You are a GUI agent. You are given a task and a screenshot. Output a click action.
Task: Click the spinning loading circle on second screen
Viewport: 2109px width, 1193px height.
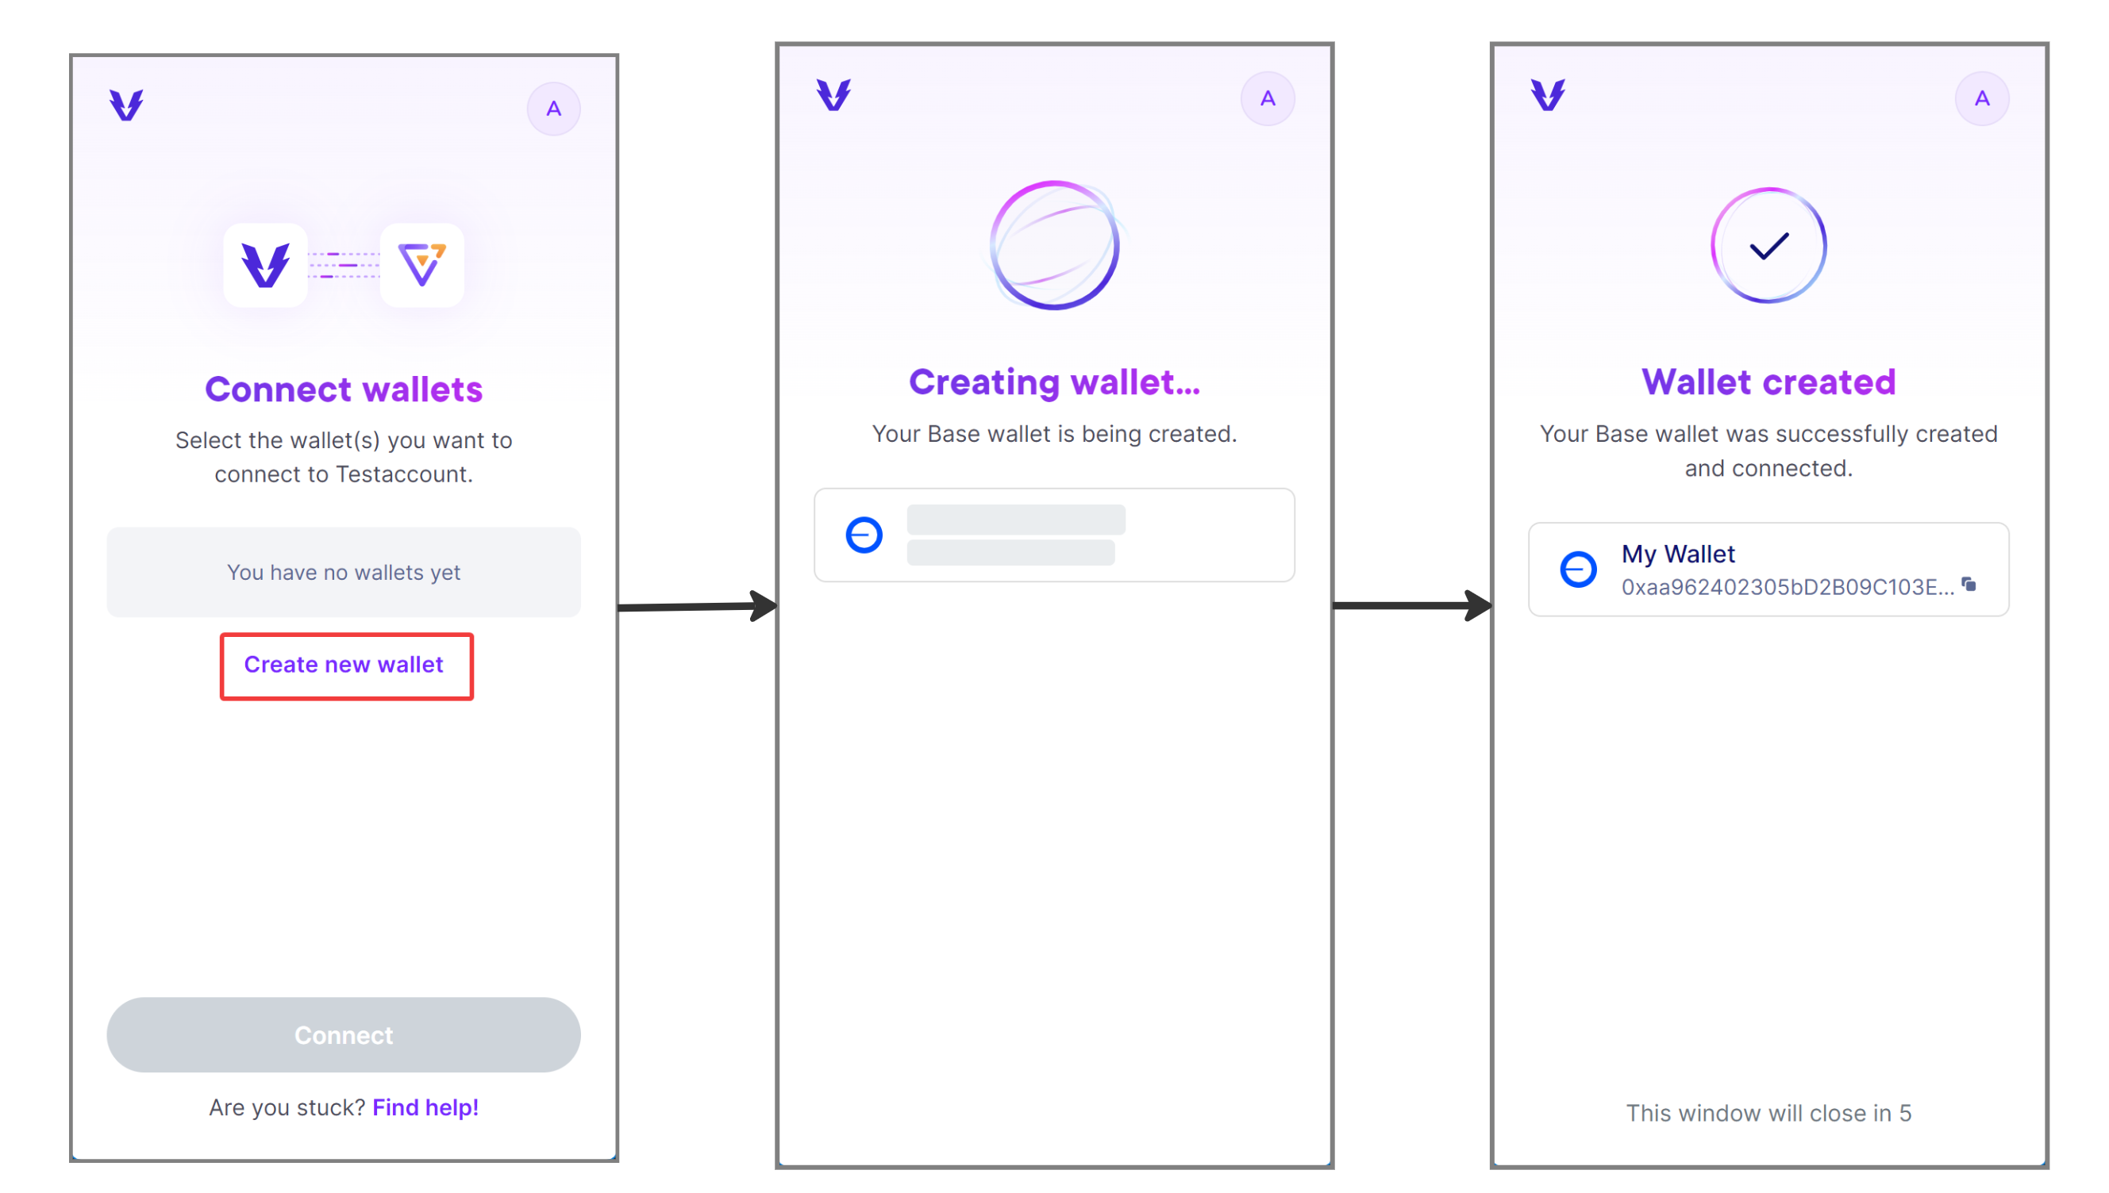pyautogui.click(x=1053, y=246)
